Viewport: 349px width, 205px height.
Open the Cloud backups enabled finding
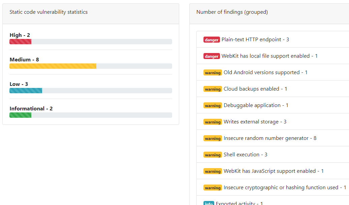coord(255,89)
